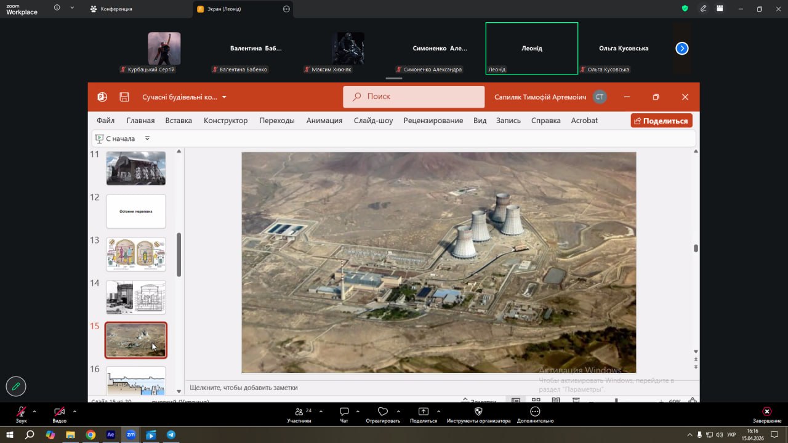The width and height of the screenshot is (788, 443).
Task: Select slide 13 thumbnail
Action: pyautogui.click(x=136, y=254)
